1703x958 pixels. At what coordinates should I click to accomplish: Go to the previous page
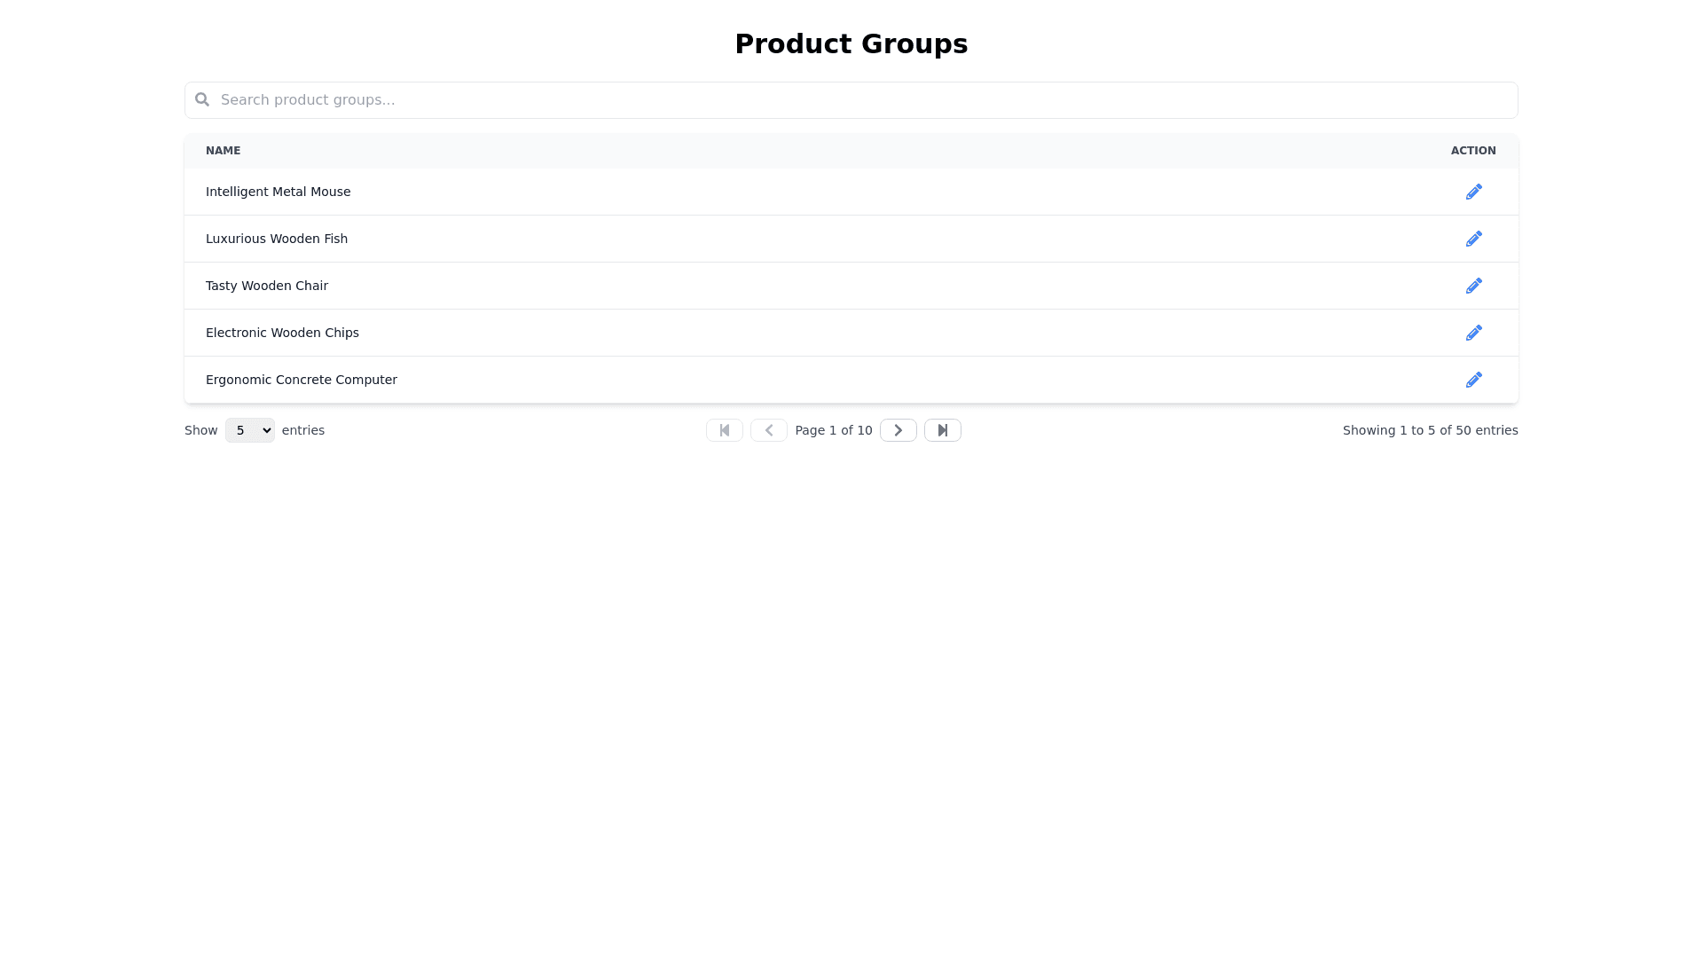click(768, 430)
